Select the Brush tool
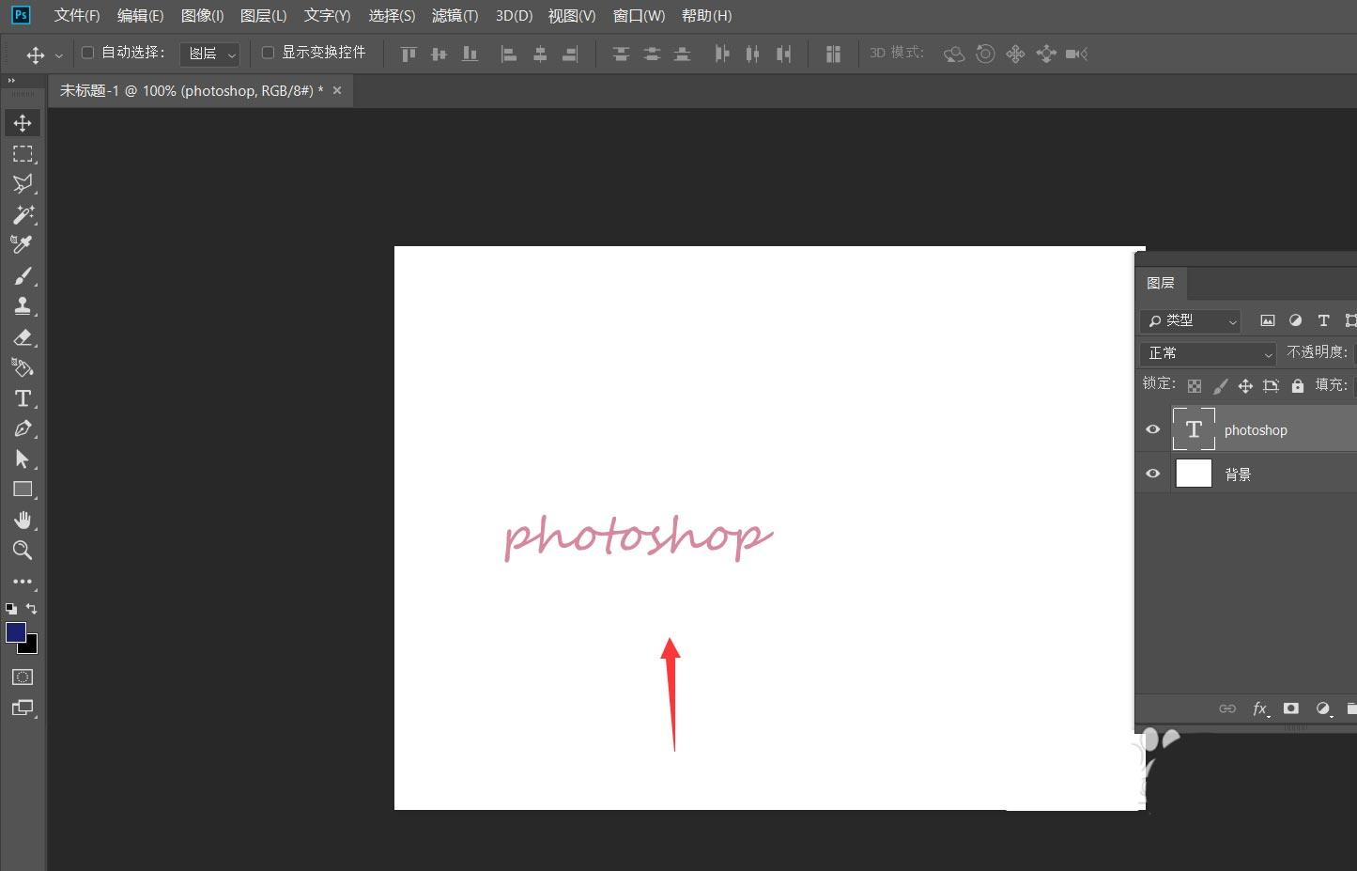 click(x=23, y=276)
